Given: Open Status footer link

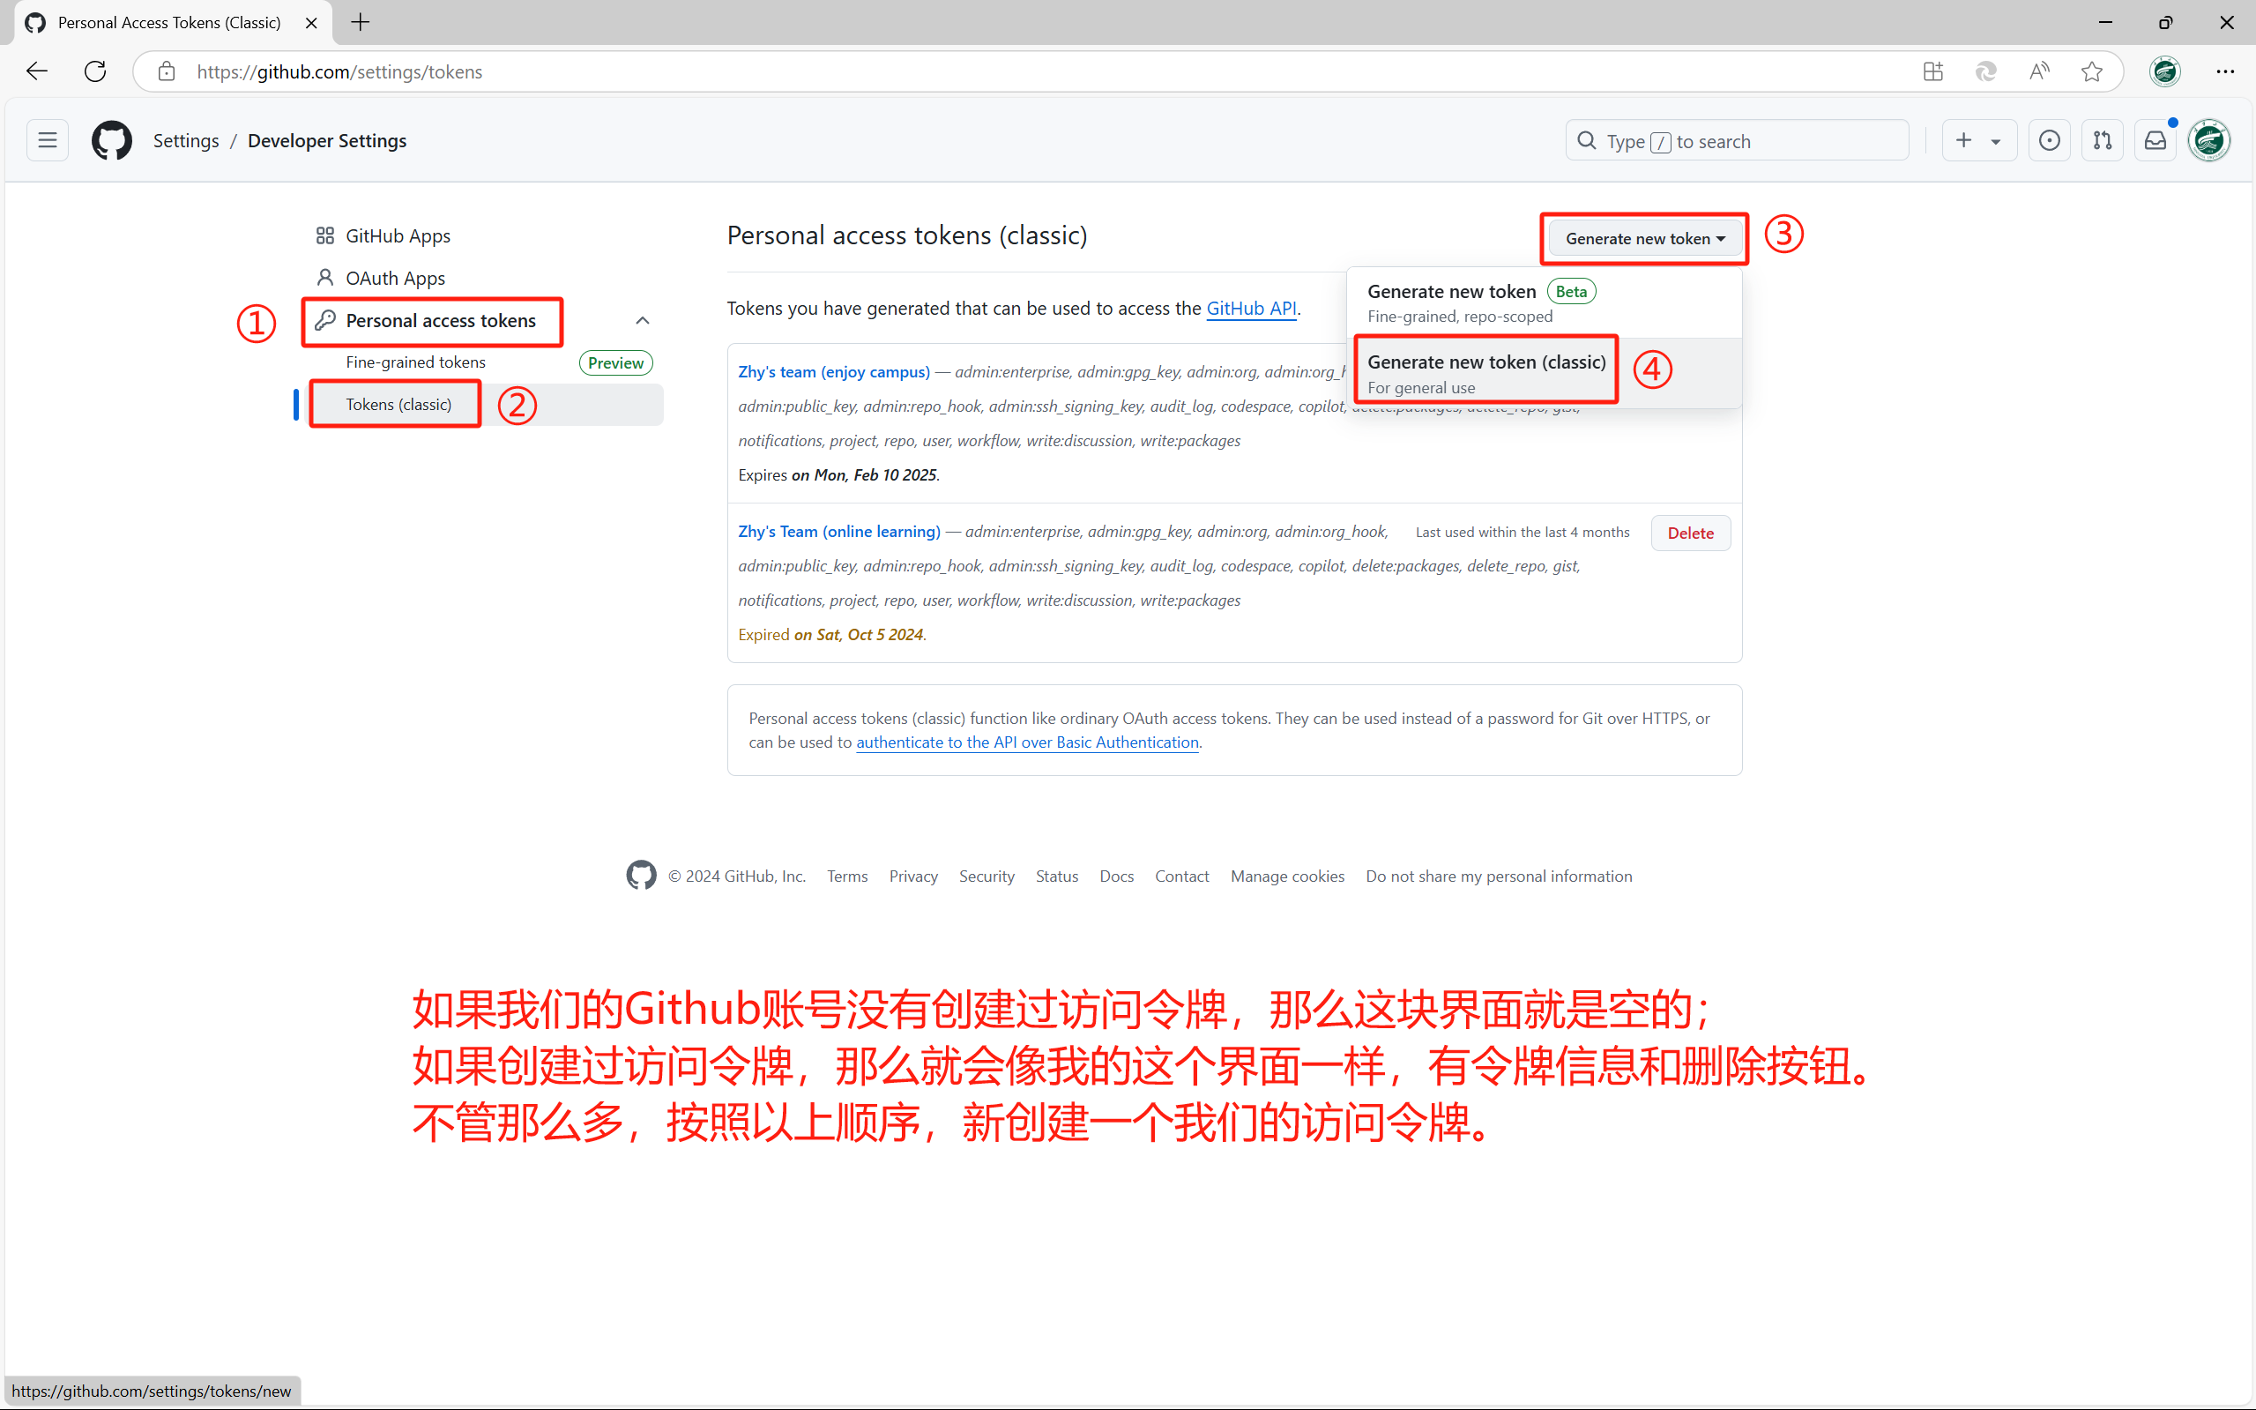Looking at the screenshot, I should pyautogui.click(x=1056, y=876).
